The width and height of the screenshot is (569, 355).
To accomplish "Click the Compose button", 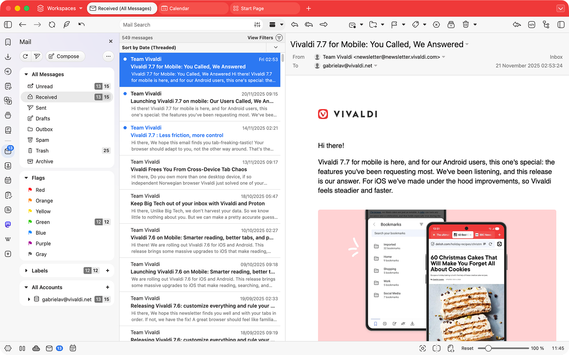I will tap(64, 56).
